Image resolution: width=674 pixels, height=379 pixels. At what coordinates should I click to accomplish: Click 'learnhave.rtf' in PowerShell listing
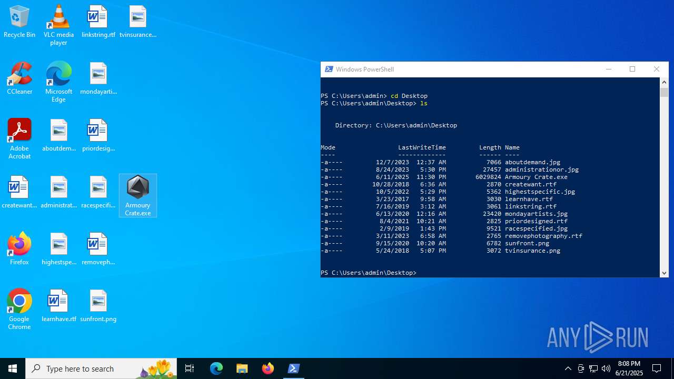coord(529,199)
